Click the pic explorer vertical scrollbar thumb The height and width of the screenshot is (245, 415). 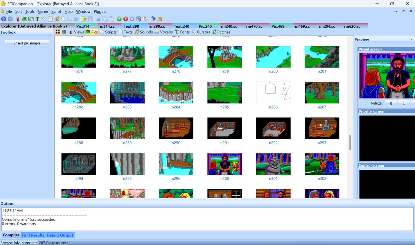tap(350, 142)
